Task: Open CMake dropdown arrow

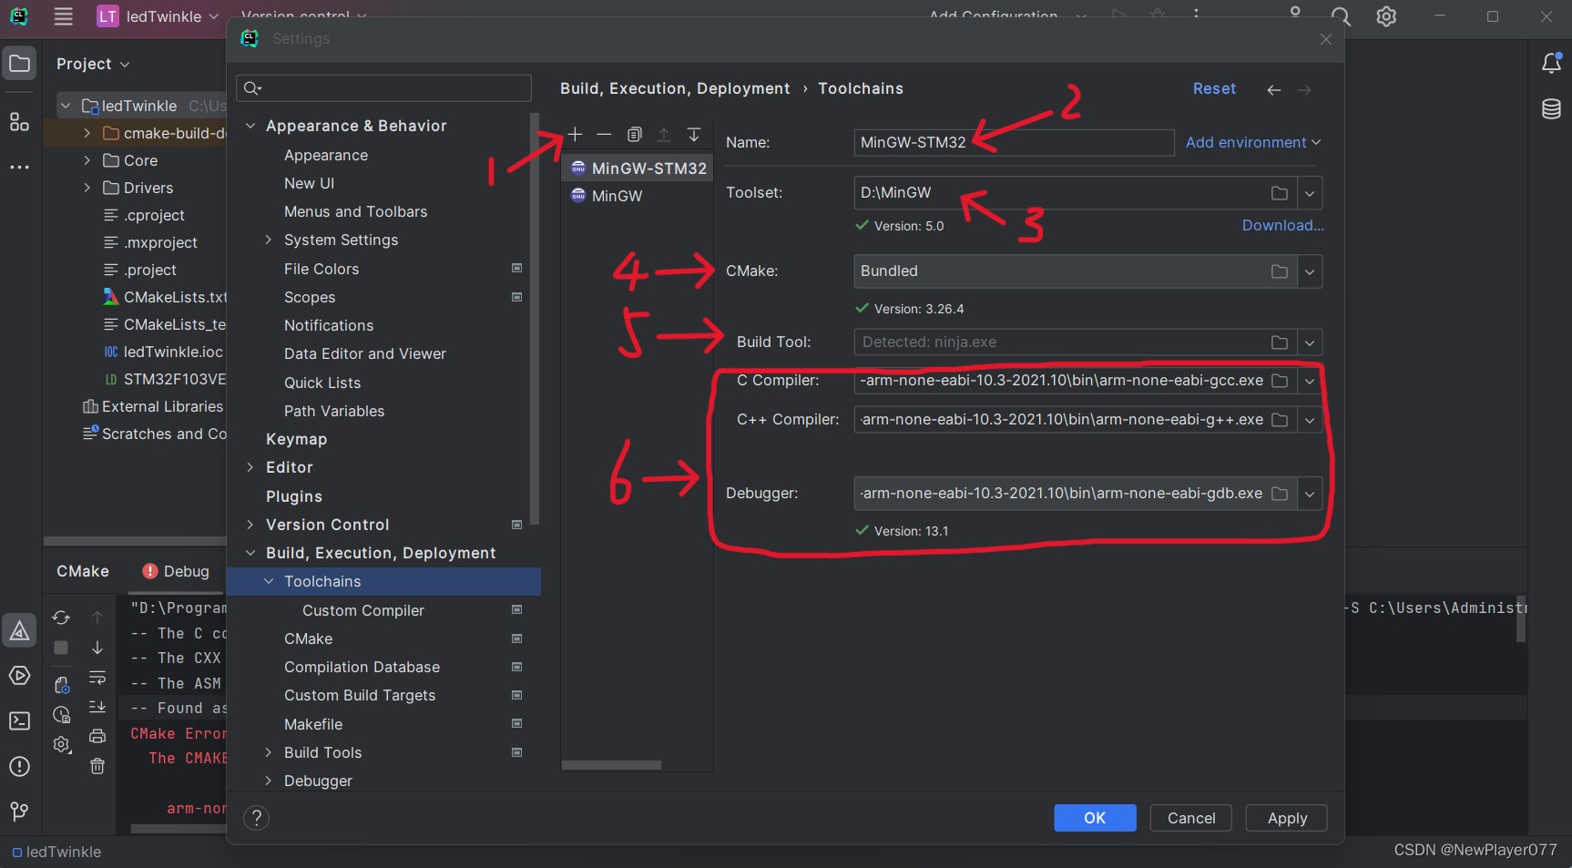Action: (x=1310, y=271)
